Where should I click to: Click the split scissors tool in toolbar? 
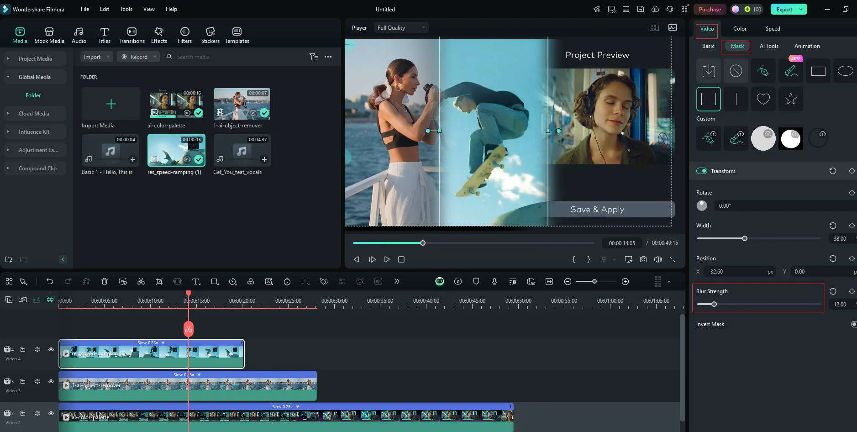(x=141, y=282)
